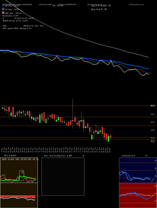Open the red RSI chart panel
The height and width of the screenshot is (208, 157).
[x=138, y=195]
